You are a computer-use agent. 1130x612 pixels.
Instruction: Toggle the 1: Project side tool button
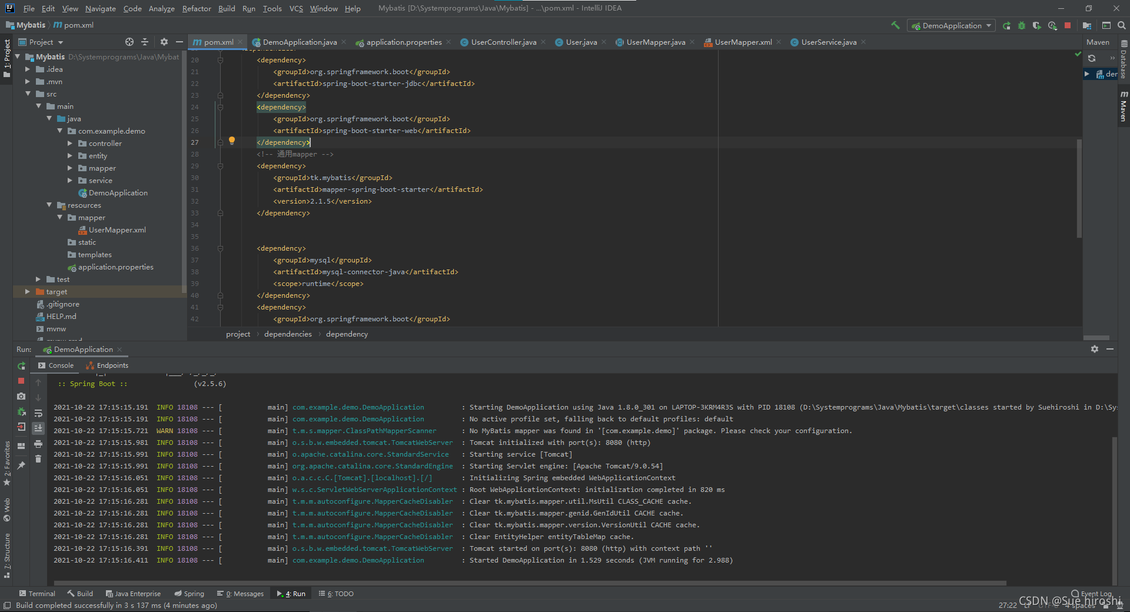pyautogui.click(x=6, y=58)
